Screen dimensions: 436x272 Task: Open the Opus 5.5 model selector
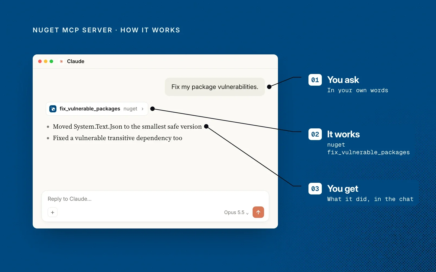(236, 212)
